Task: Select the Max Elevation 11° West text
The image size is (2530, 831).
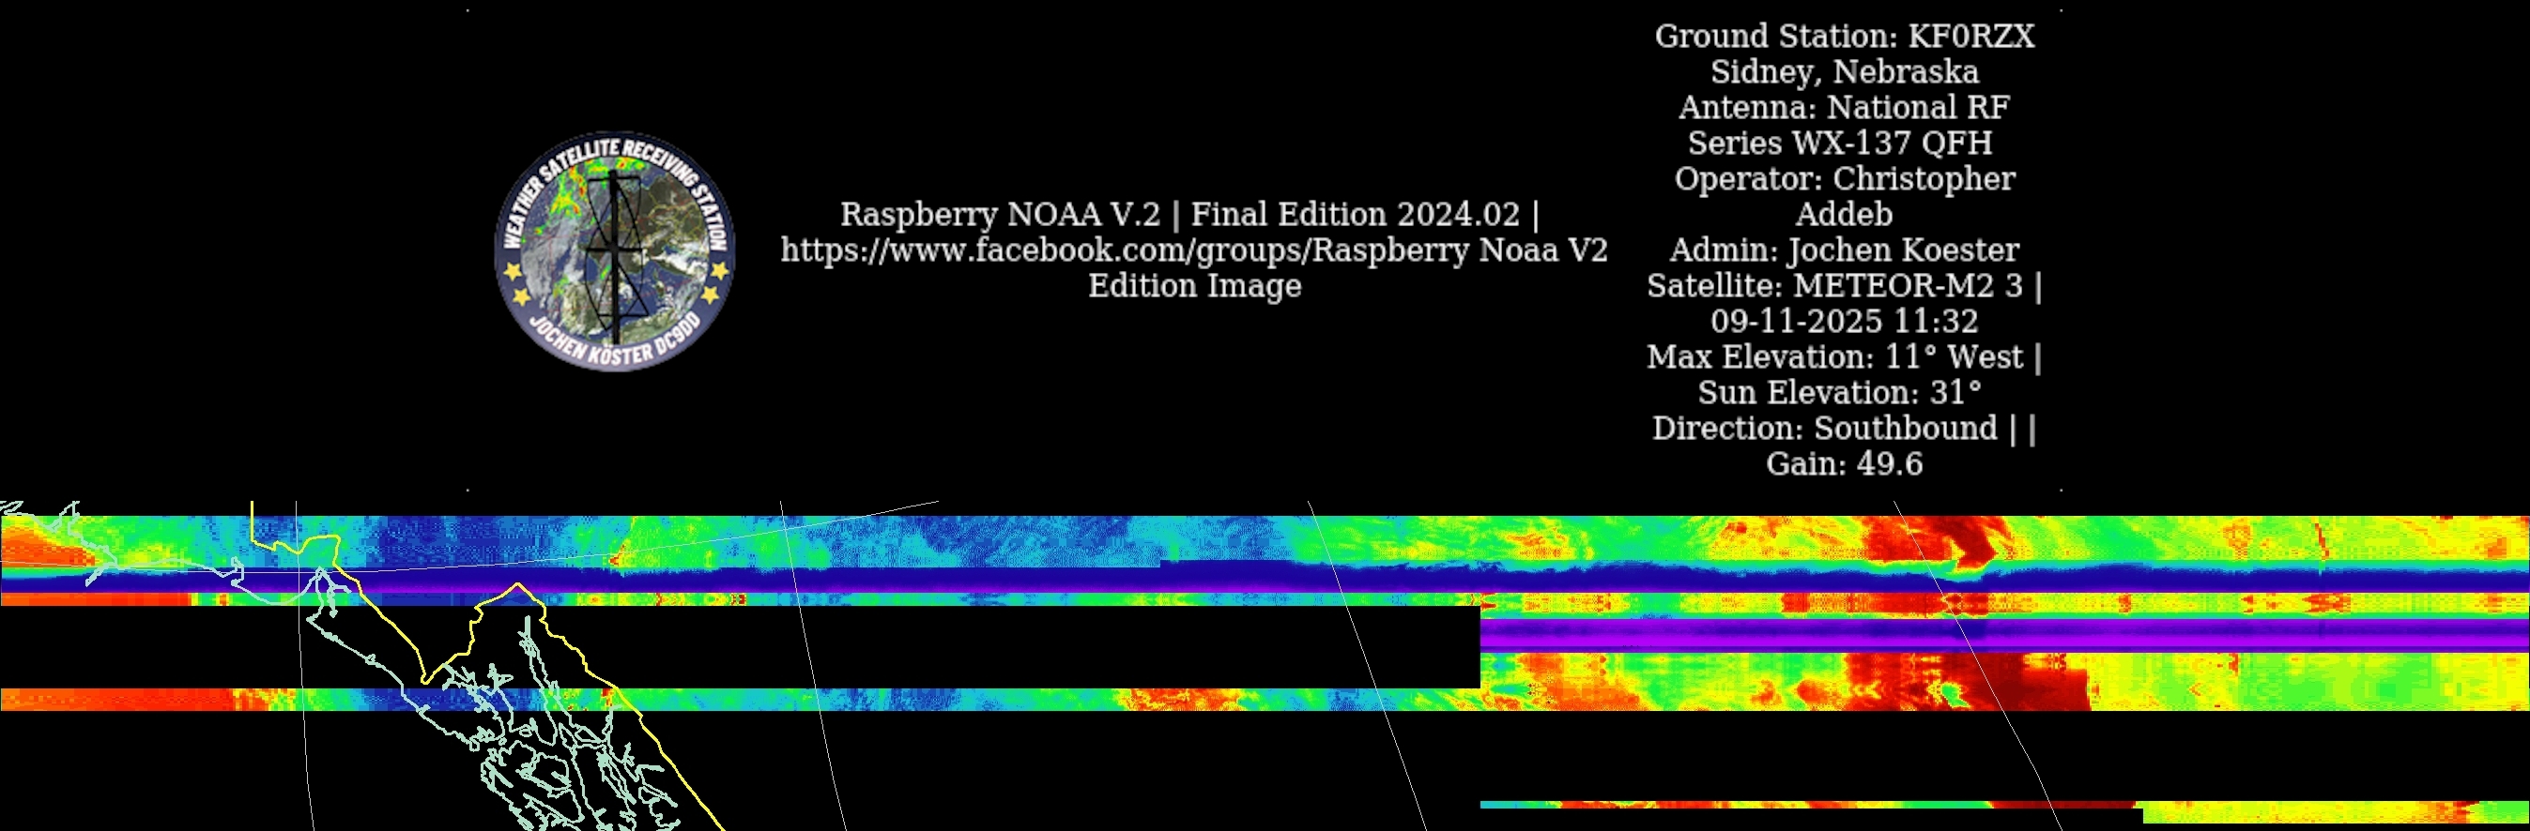Action: [1844, 357]
